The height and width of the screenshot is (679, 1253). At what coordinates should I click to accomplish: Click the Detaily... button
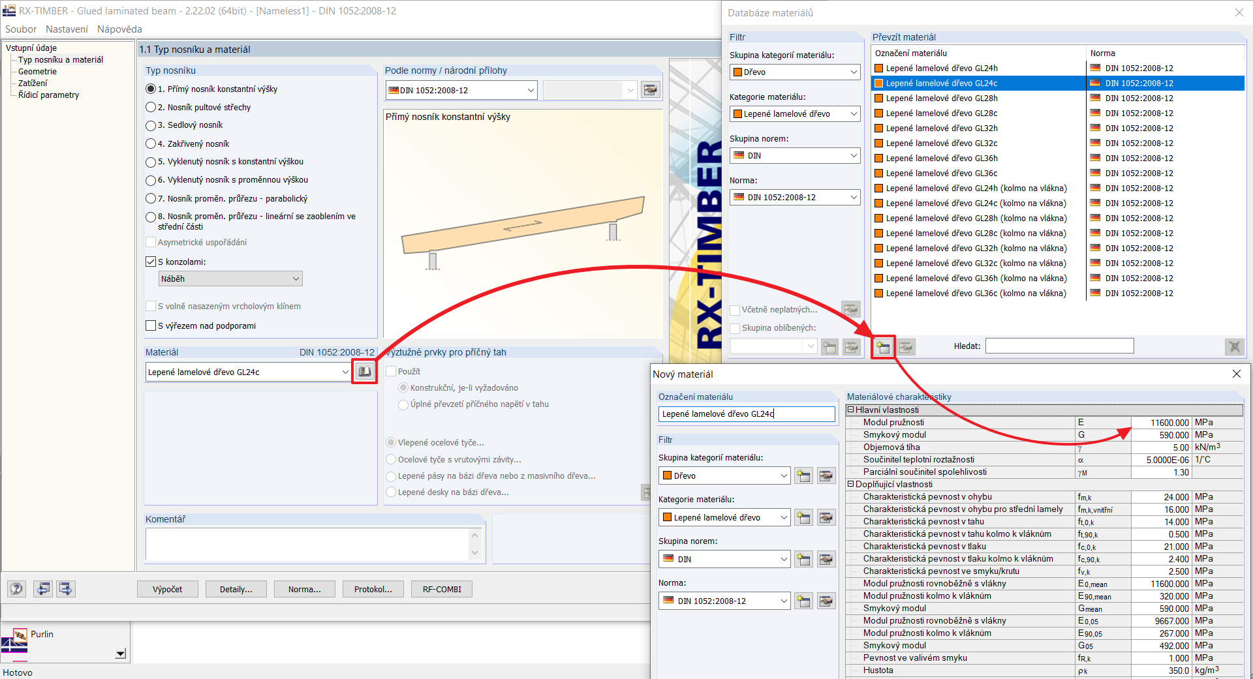[x=236, y=589]
